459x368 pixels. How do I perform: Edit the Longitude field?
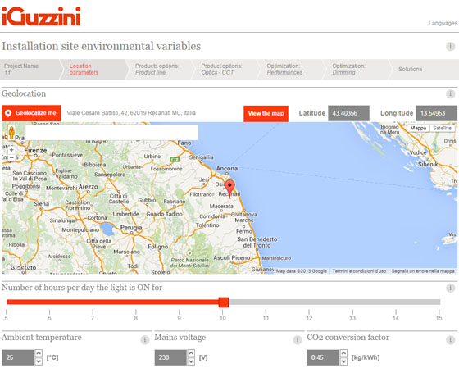[x=436, y=113]
